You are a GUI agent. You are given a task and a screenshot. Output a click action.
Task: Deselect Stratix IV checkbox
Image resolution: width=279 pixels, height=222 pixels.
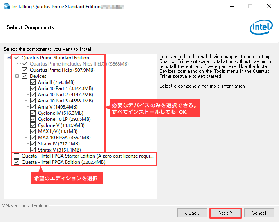click(33, 144)
